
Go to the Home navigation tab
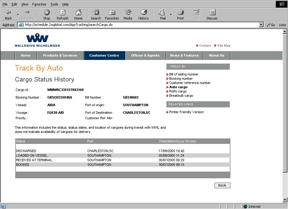26,55
